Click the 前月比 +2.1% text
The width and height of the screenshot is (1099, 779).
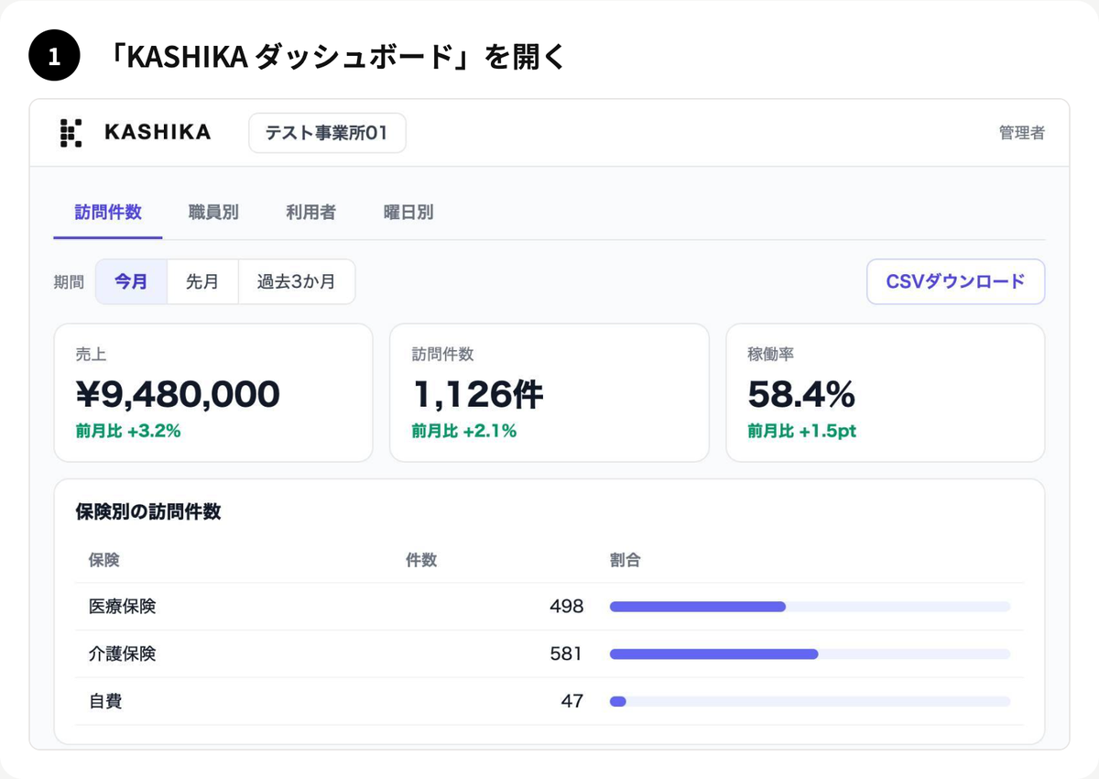click(464, 431)
